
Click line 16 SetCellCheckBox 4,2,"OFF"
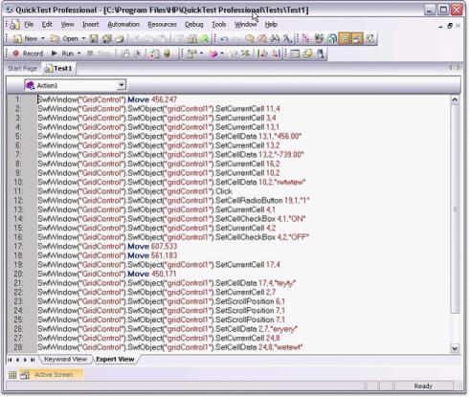[173, 237]
